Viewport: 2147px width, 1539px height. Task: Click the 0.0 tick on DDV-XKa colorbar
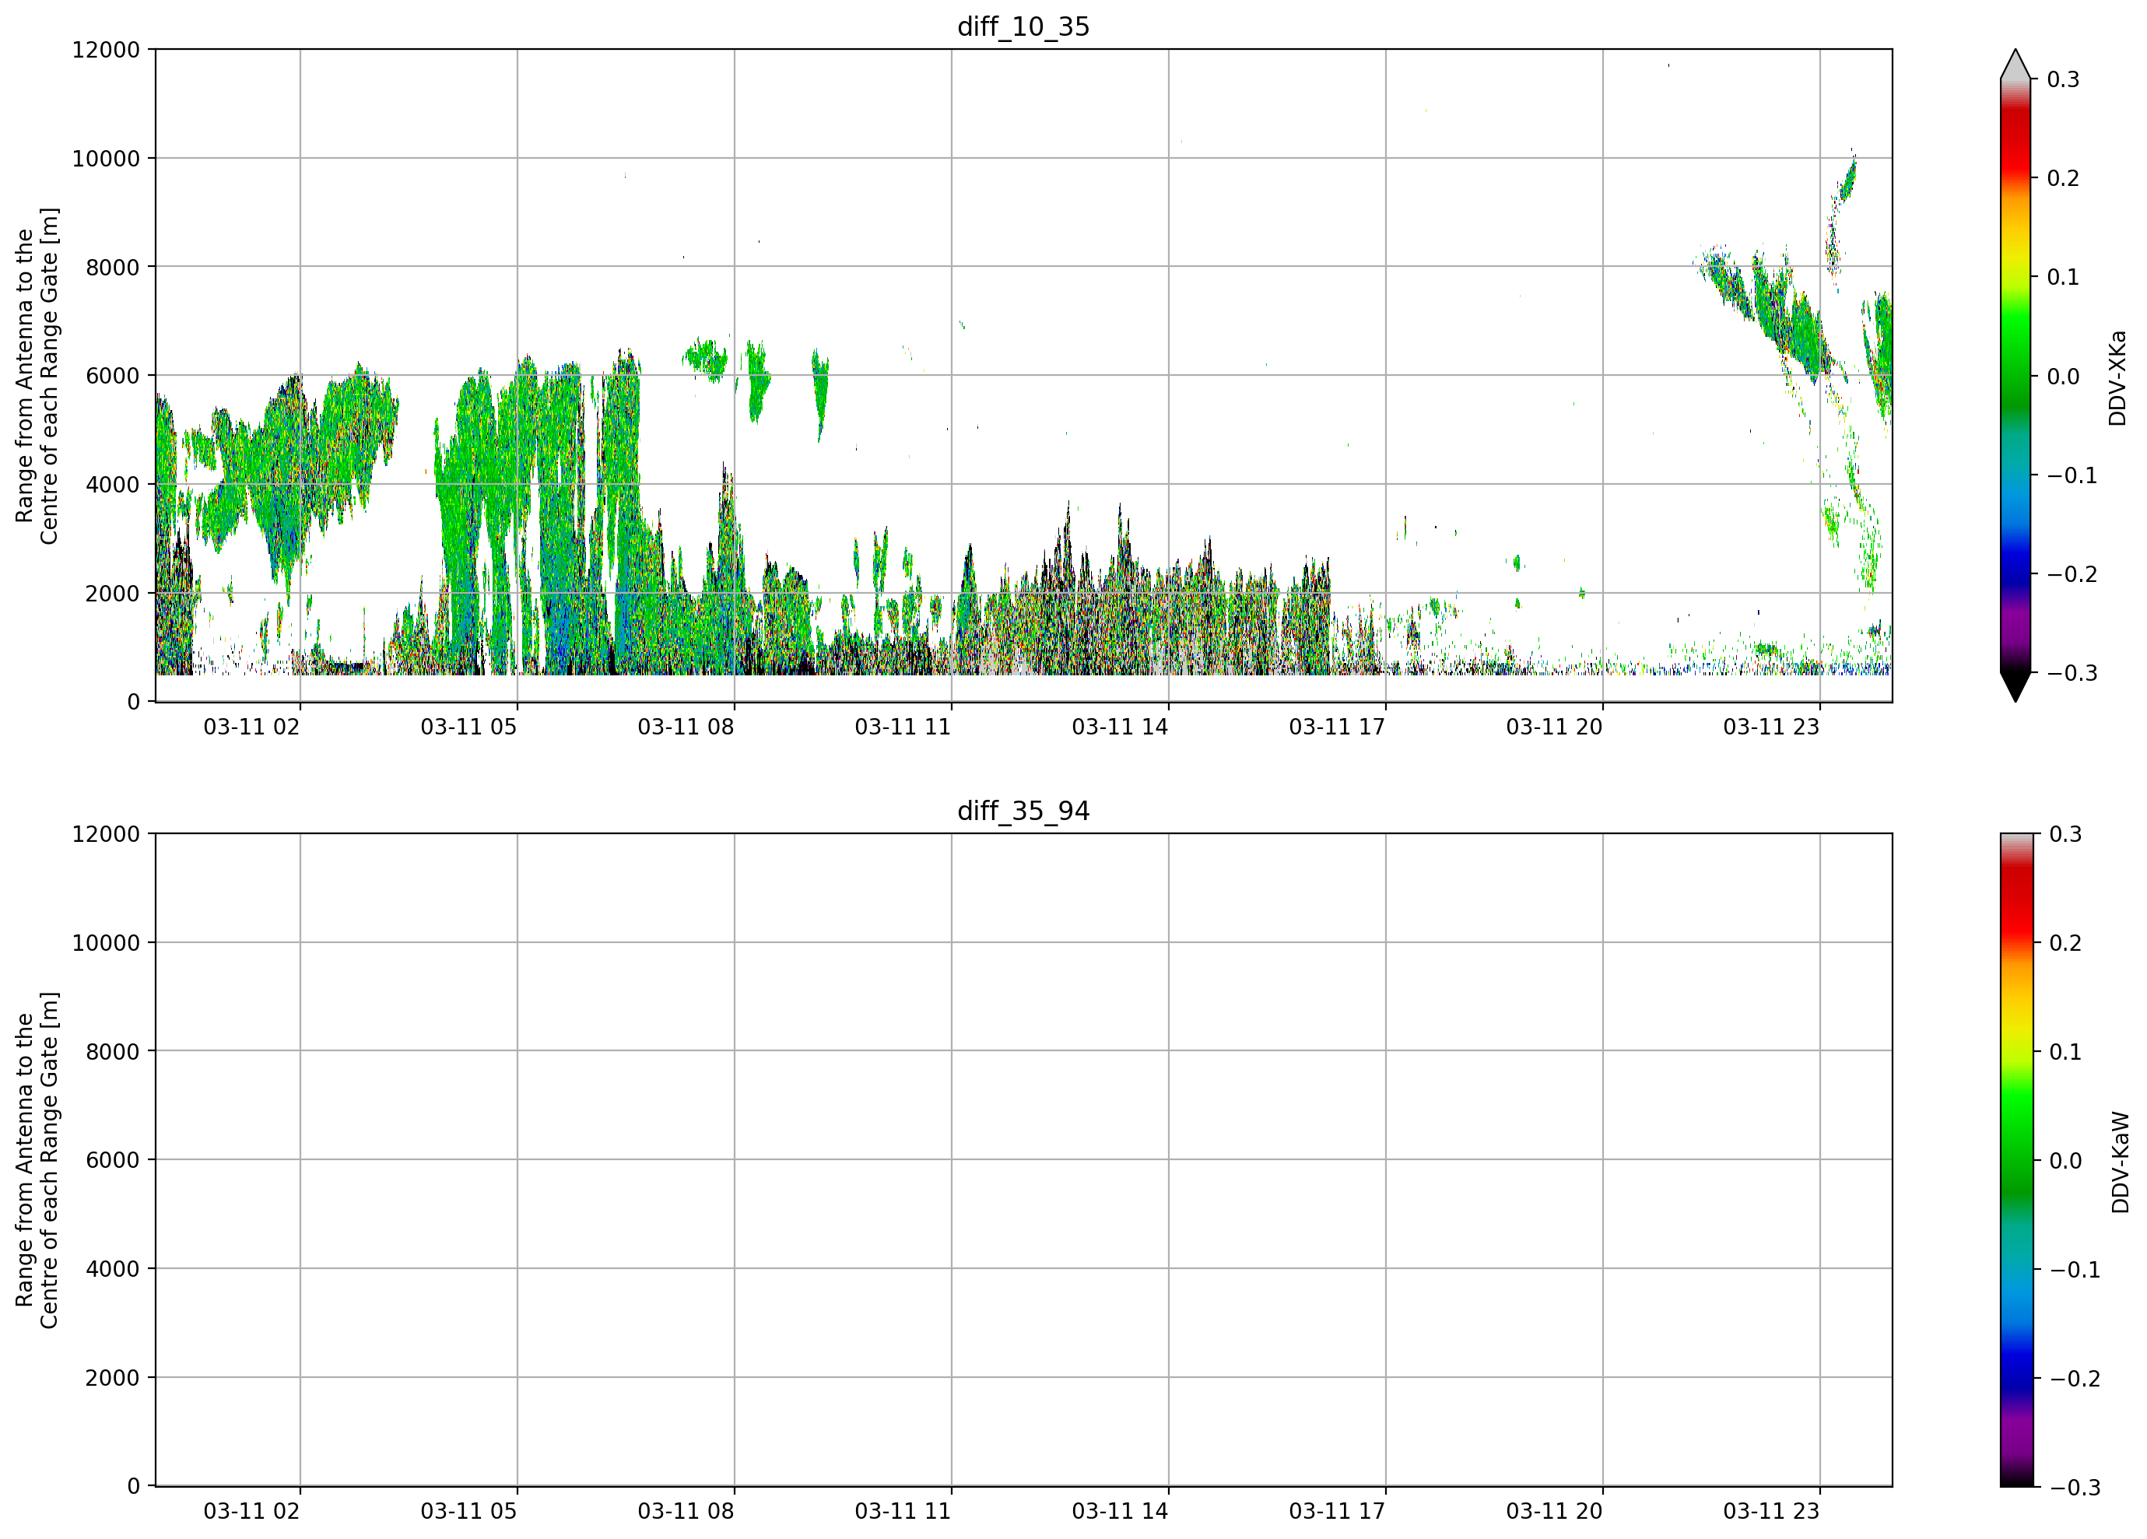coord(2063,377)
